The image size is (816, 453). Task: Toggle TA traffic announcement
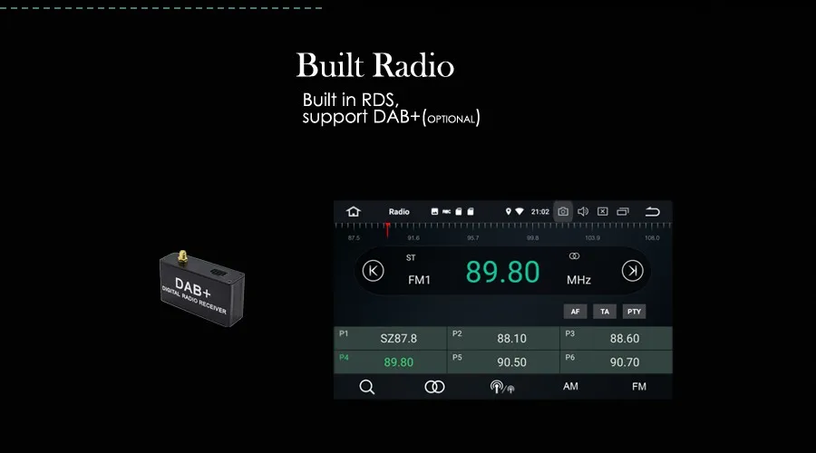605,312
